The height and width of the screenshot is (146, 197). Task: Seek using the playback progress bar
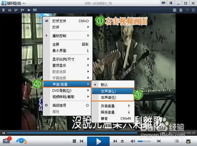tap(84, 133)
